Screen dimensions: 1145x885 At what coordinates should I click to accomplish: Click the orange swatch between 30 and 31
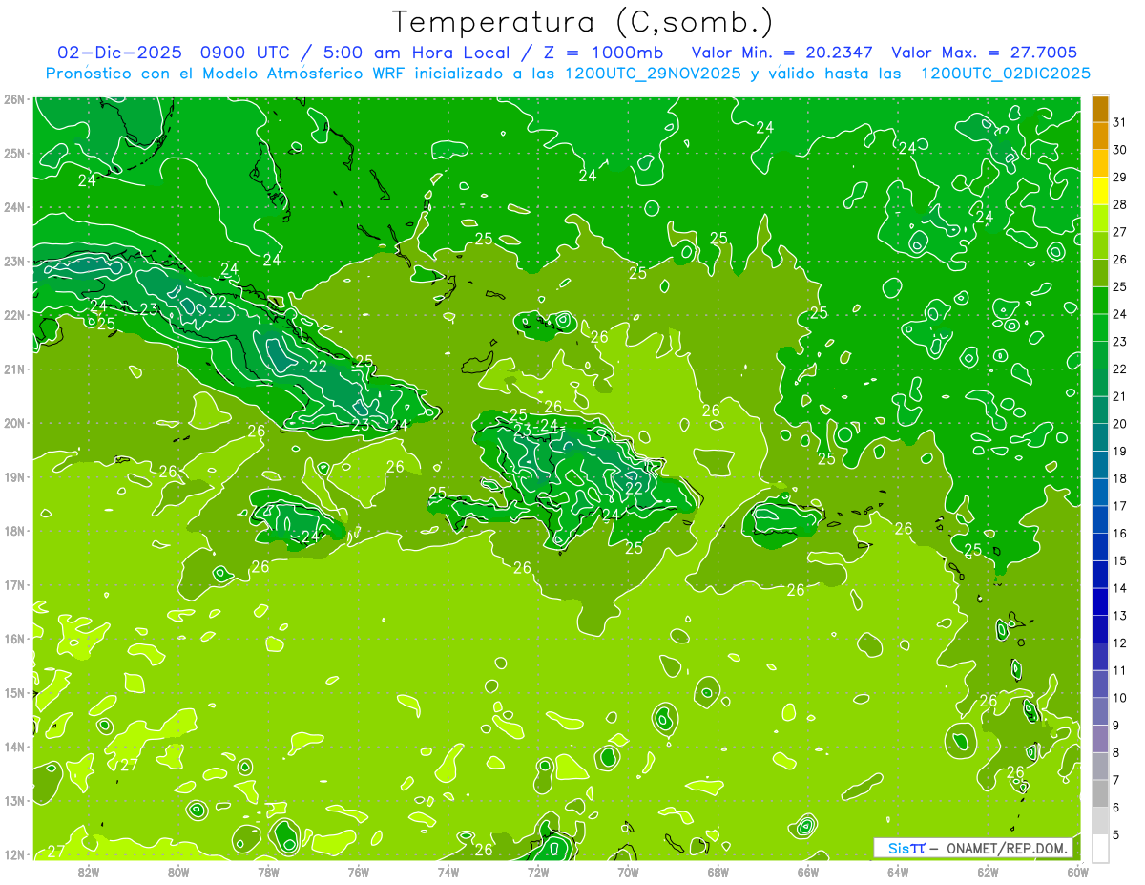[x=1100, y=136]
